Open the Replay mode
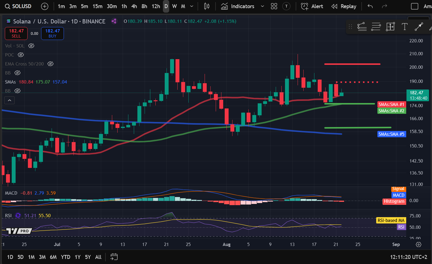 point(344,6)
